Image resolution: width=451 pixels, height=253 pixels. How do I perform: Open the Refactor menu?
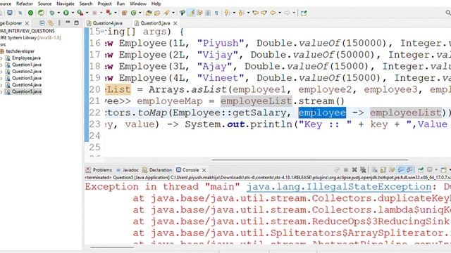point(25,4)
